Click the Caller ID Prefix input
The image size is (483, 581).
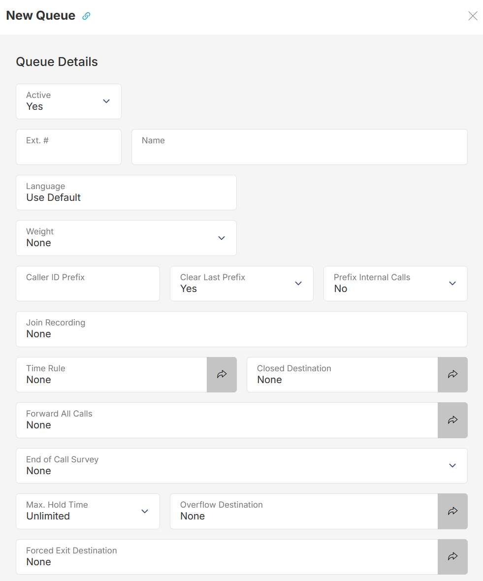(88, 284)
